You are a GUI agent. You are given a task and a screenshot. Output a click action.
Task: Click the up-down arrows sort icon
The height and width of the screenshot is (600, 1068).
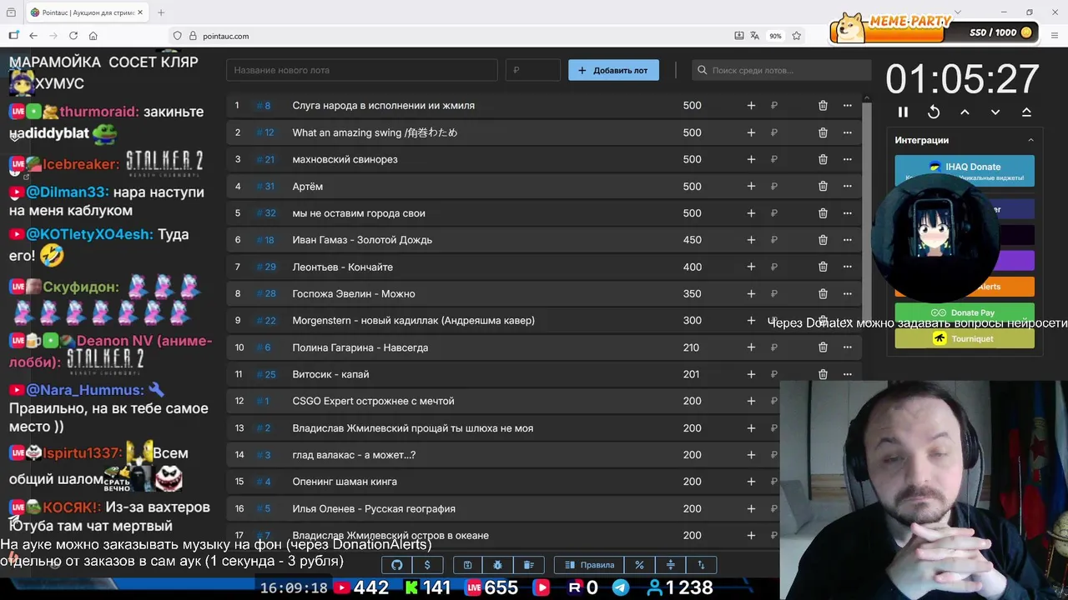[x=701, y=565]
